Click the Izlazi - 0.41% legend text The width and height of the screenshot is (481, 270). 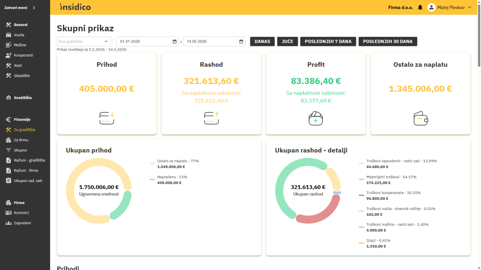coord(378,240)
